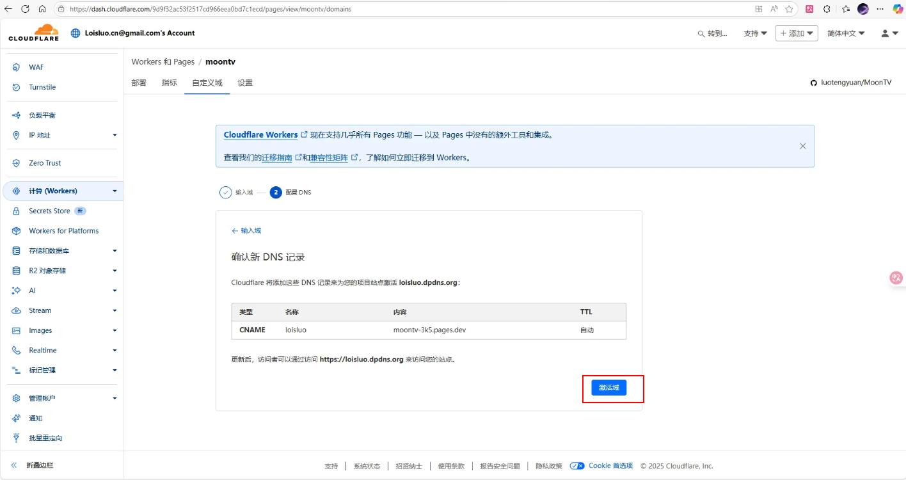Viewport: 906px width, 480px height.
Task: Click the Realtime phone icon
Action: click(16, 350)
